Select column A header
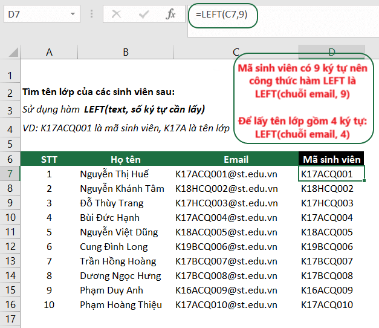 tap(49, 52)
